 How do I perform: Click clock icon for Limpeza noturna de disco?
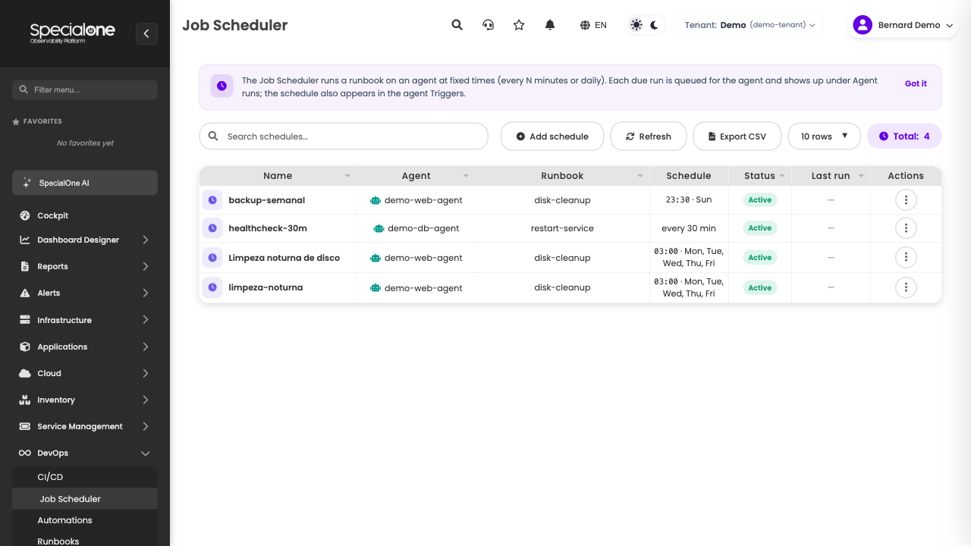212,258
